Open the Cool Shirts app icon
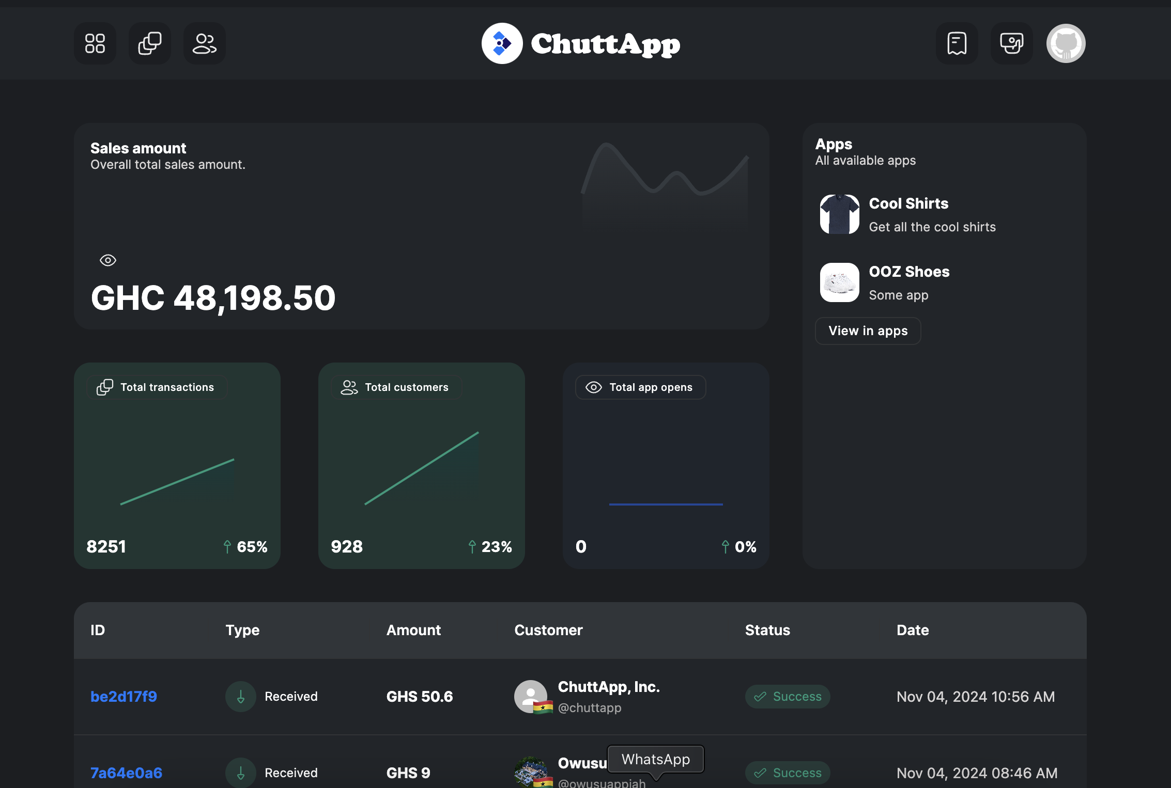Screen dimensions: 1171x788 click(x=839, y=214)
